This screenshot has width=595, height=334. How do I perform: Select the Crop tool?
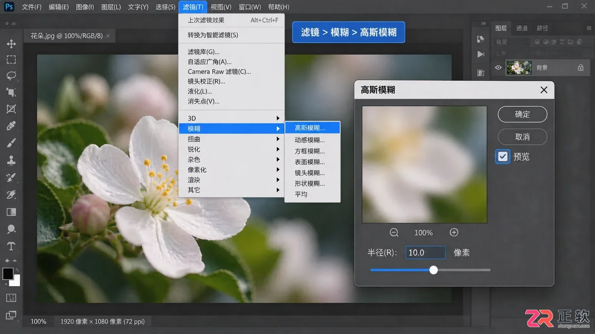pos(11,92)
